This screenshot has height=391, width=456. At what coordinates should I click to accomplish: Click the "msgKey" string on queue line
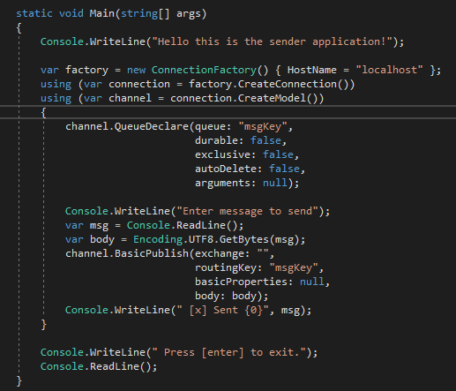[263, 126]
